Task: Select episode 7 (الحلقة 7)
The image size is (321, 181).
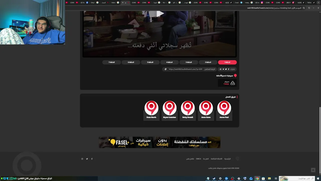Action: (x=111, y=62)
